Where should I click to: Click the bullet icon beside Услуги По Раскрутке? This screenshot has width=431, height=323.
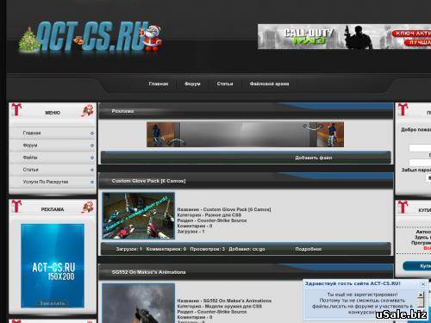(x=92, y=183)
